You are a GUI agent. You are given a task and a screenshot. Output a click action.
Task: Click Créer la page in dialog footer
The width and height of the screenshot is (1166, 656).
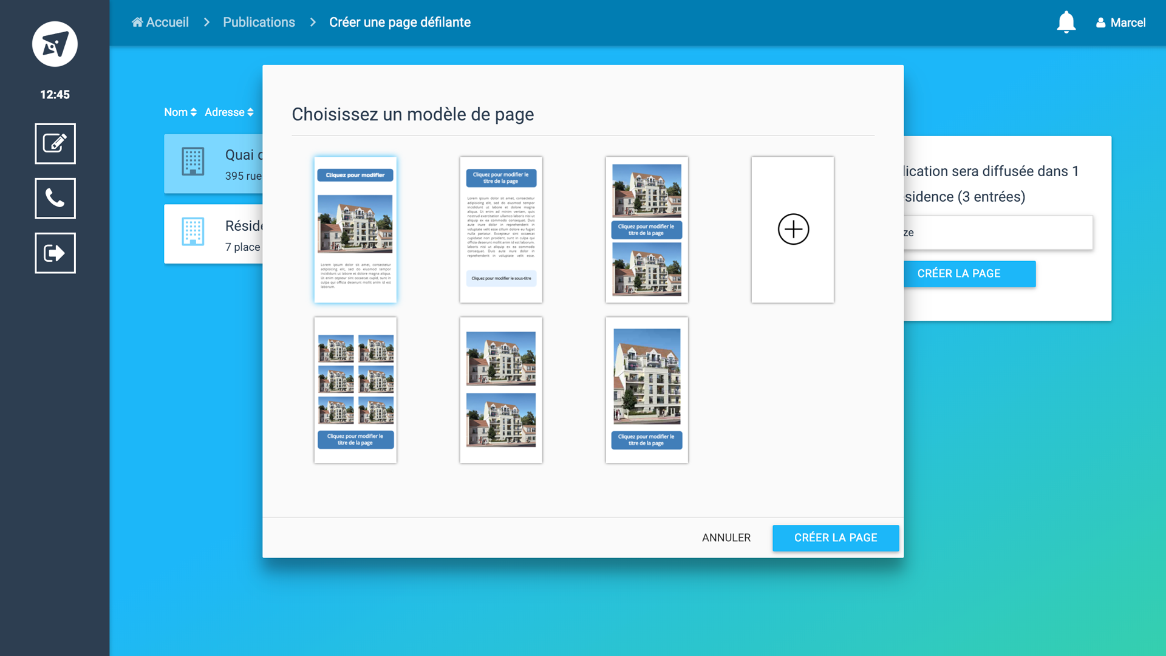836,538
